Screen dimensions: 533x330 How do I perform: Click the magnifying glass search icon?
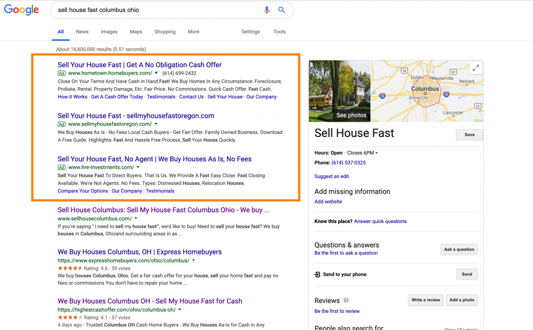(x=282, y=10)
